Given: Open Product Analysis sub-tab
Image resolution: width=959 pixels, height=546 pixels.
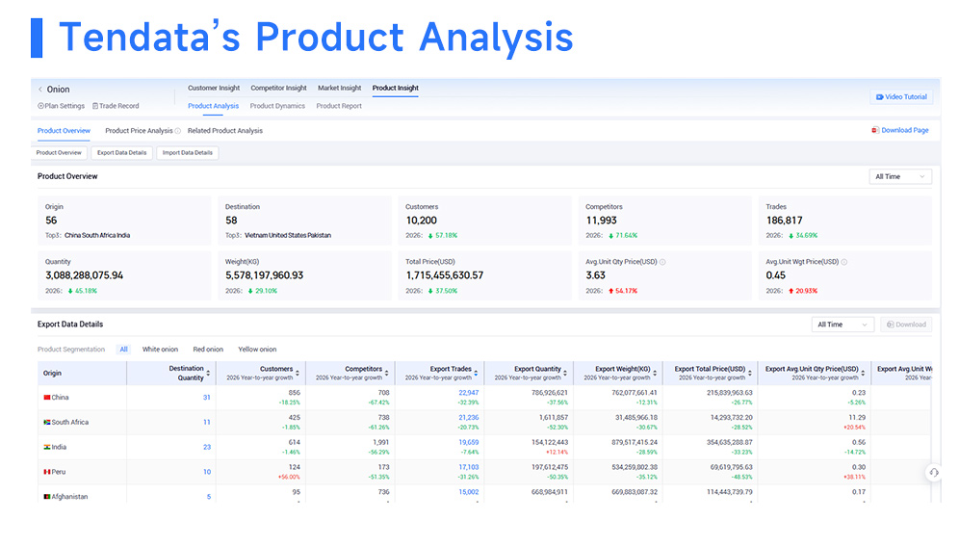Looking at the screenshot, I should point(213,106).
